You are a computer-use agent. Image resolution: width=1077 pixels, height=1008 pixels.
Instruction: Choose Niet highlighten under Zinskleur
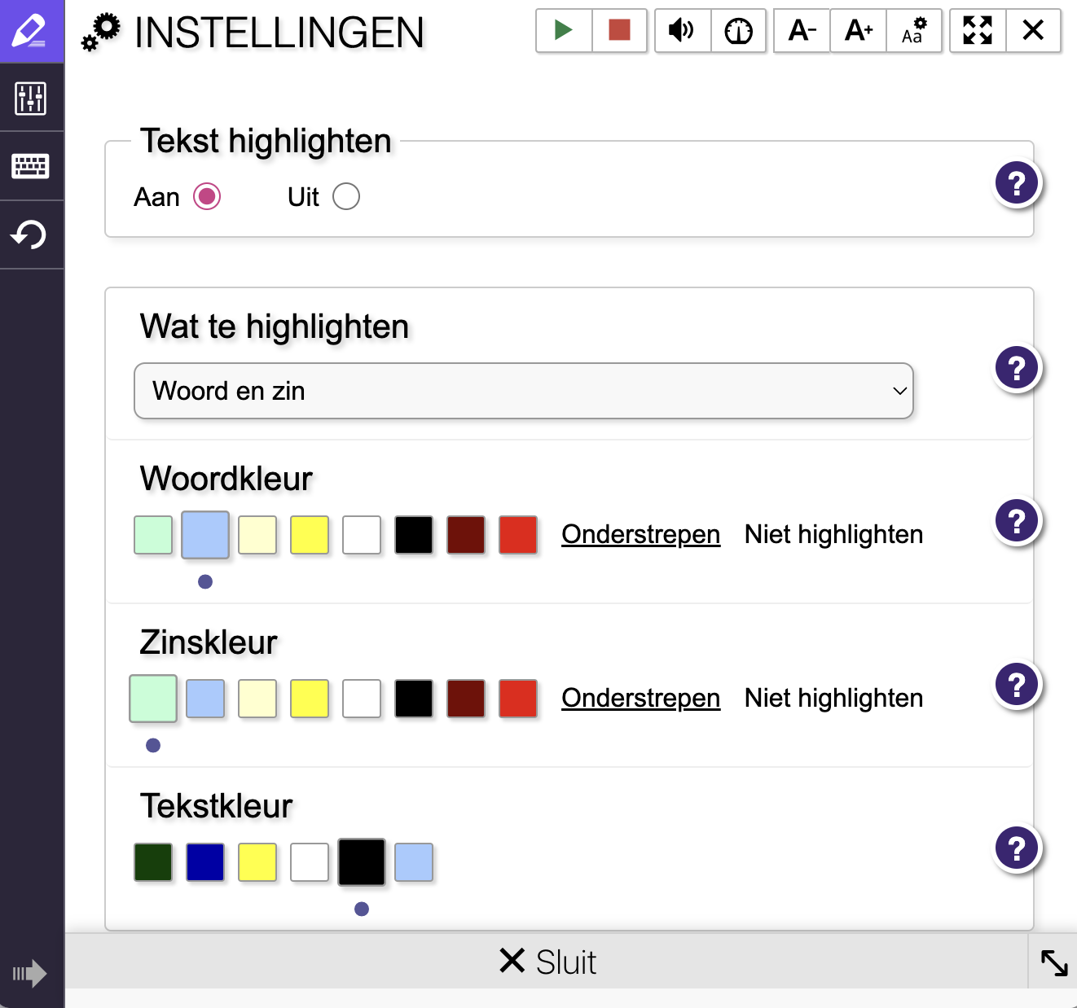(833, 699)
